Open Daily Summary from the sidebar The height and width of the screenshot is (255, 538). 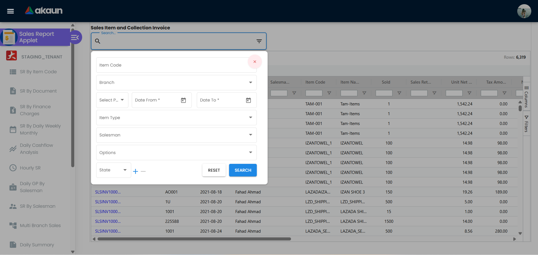37,245
